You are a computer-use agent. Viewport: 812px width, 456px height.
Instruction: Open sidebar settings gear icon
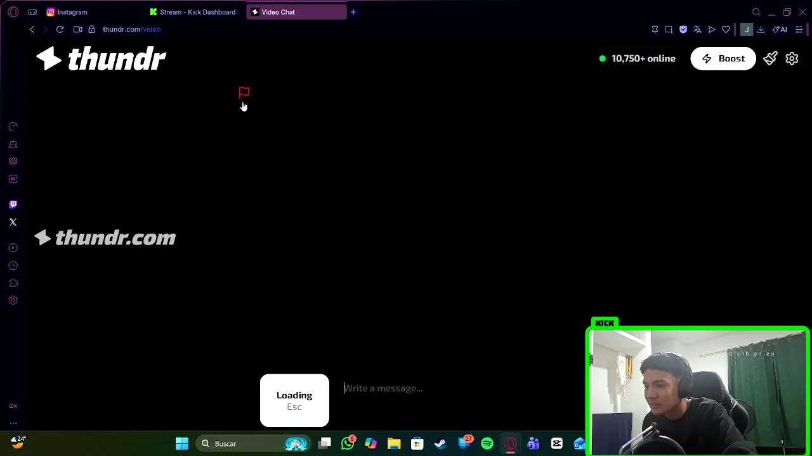[13, 300]
